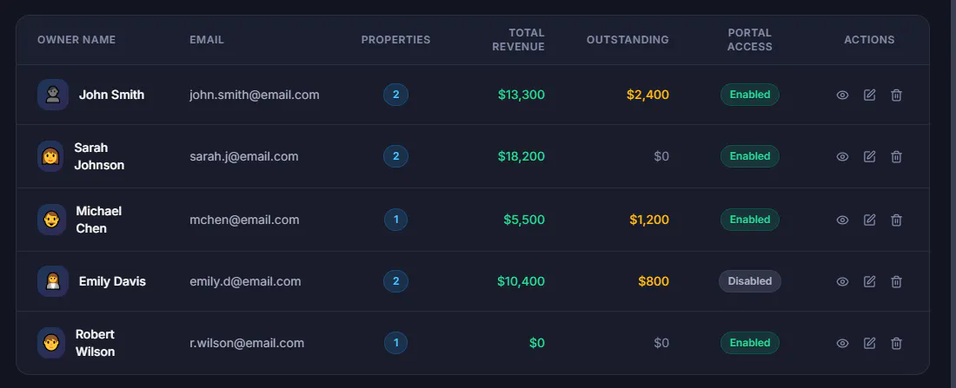Remove Emily Davis with trash icon

(x=896, y=281)
